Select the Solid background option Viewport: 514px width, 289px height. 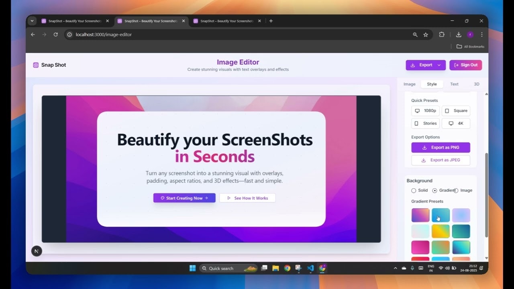click(x=414, y=191)
